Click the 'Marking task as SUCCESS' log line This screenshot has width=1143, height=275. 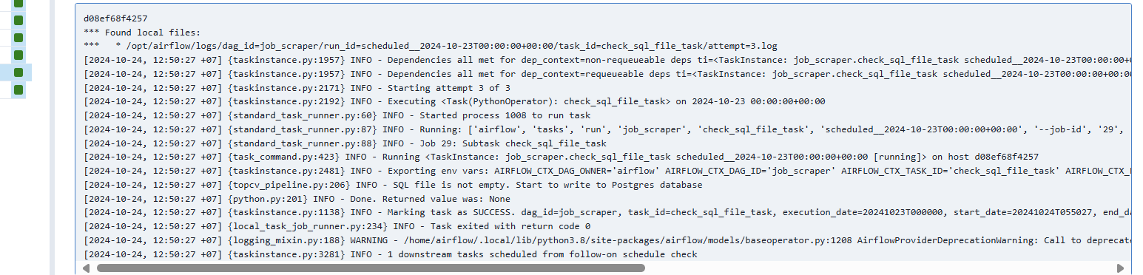[607, 212]
